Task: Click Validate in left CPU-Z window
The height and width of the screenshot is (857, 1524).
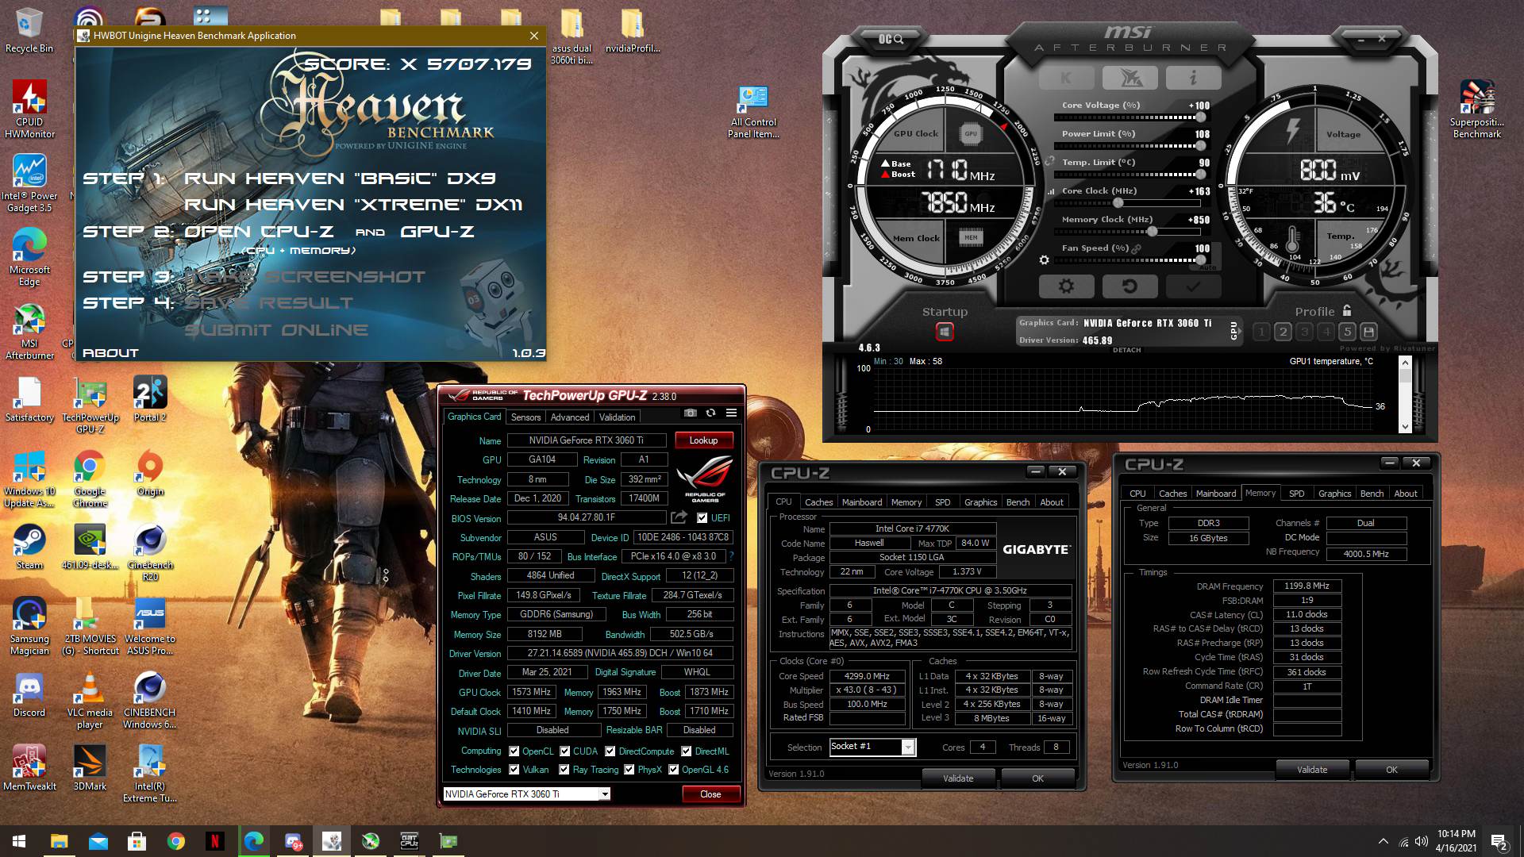Action: (958, 778)
